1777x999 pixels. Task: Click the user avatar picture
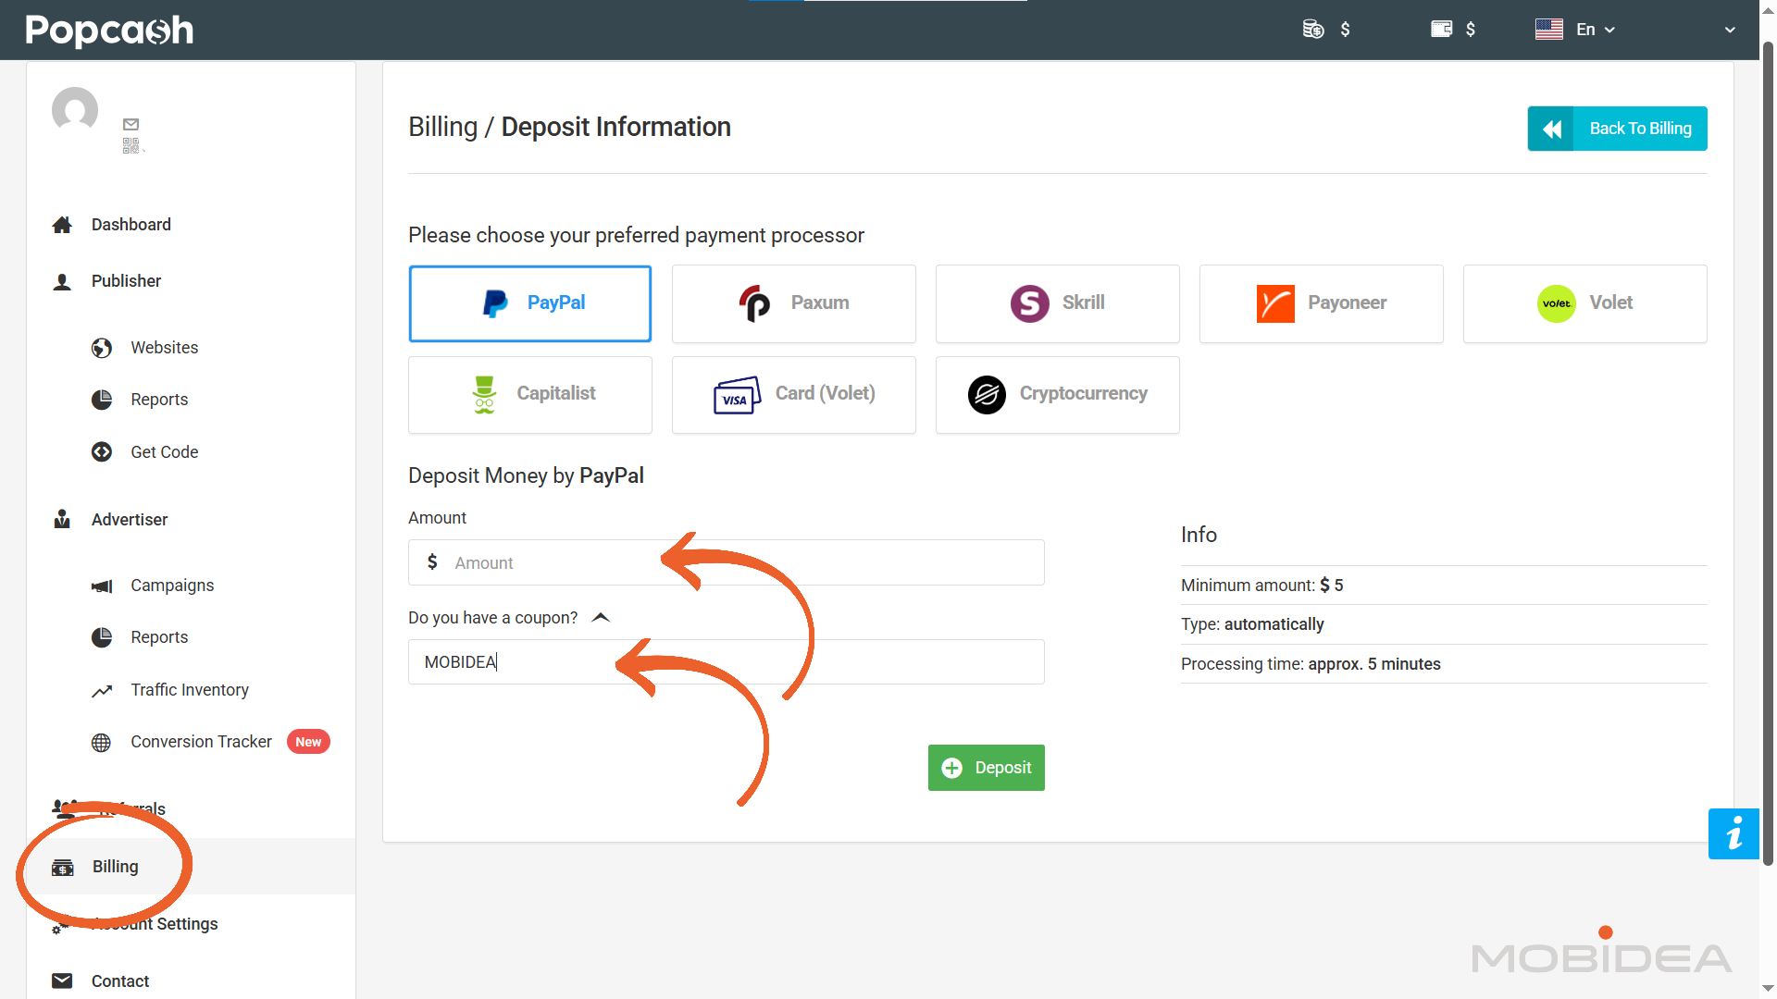[75, 110]
